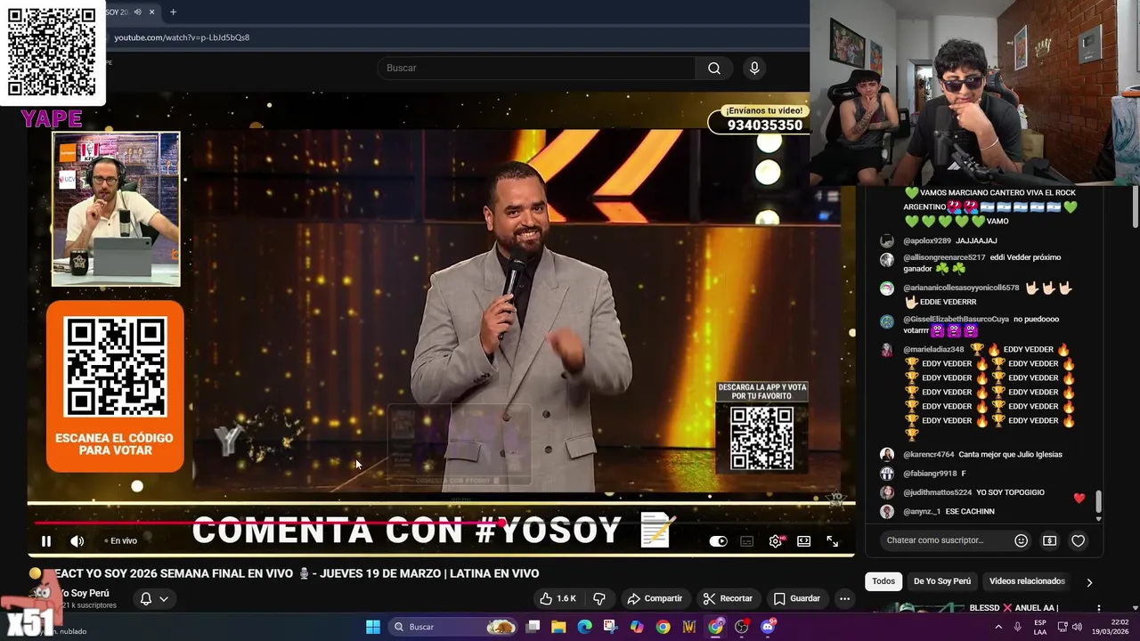
Task: Click the live chat scrollbar thumb
Action: (1098, 501)
